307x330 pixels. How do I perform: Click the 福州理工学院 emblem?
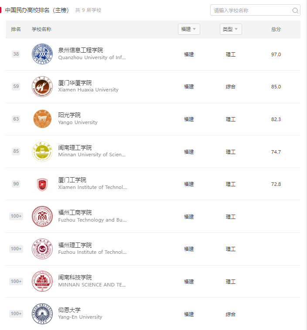(42, 249)
